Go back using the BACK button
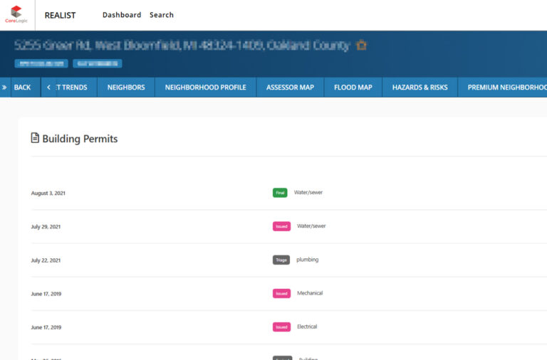This screenshot has width=547, height=360. click(x=22, y=88)
